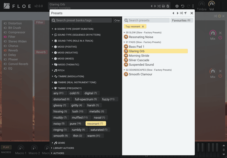Screen dimensions: 227x158
Task: Click the Favourites (0) button
Action: tap(182, 20)
